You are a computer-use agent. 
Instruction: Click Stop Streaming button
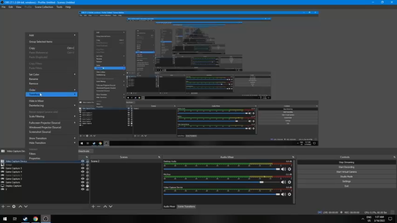(346, 163)
